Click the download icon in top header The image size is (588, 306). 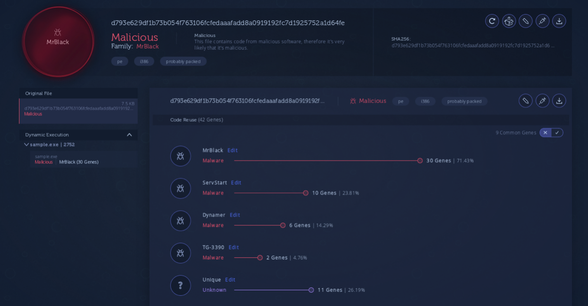click(559, 21)
